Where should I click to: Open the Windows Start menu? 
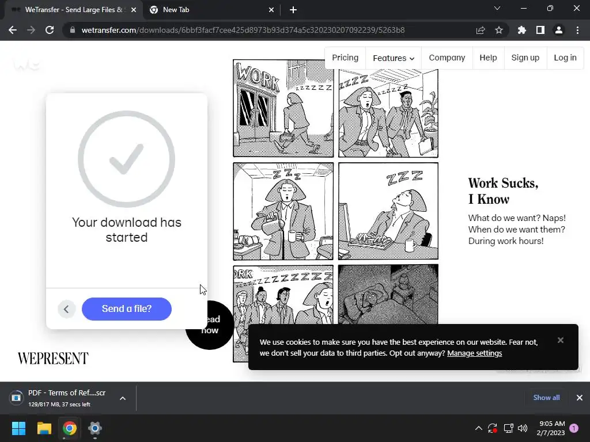coord(18,428)
